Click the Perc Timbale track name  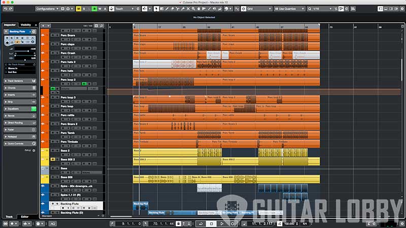(x=69, y=142)
